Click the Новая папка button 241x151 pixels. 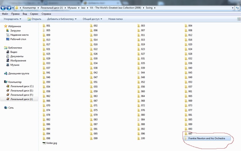tap(115, 19)
